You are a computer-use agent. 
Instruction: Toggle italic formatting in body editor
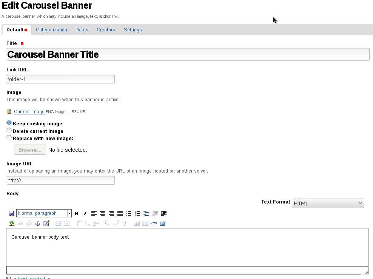click(85, 214)
